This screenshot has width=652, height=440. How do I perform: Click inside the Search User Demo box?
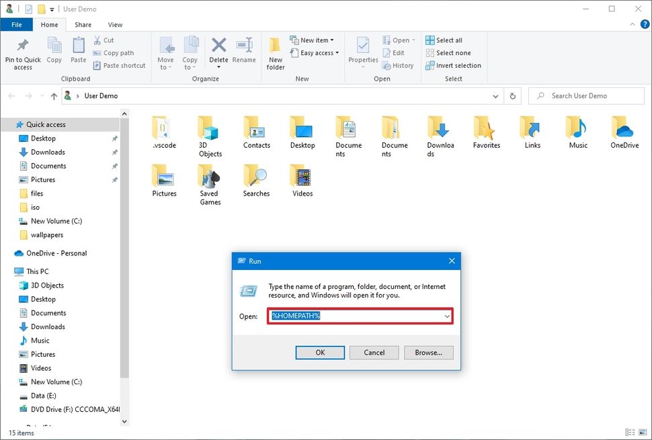pyautogui.click(x=585, y=95)
